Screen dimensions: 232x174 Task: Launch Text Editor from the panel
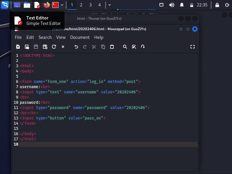coord(37,5)
